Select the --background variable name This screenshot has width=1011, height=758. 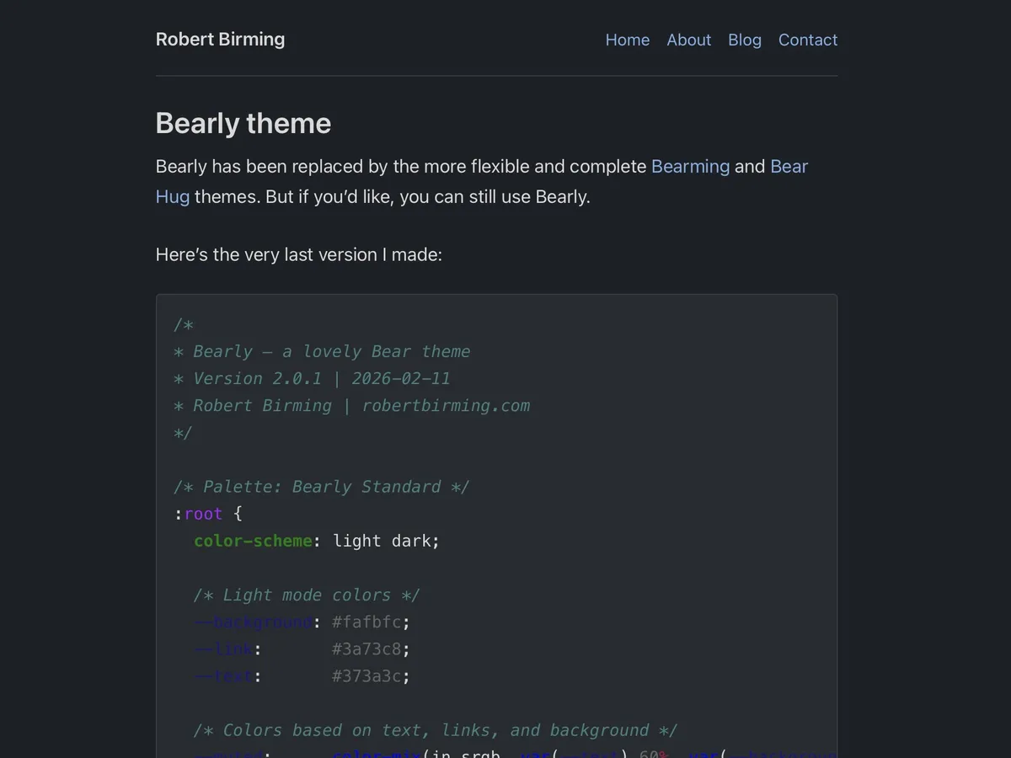click(x=253, y=622)
